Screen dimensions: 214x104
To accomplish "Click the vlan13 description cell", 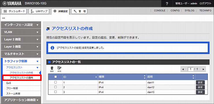I will click(171, 92).
